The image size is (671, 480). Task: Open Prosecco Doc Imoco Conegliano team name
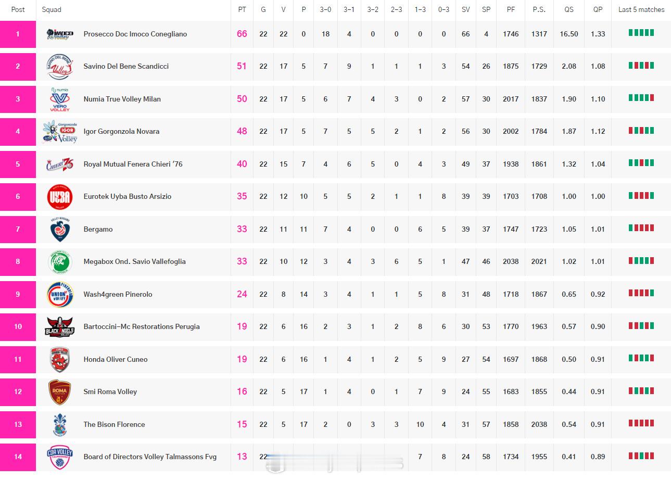tap(135, 34)
